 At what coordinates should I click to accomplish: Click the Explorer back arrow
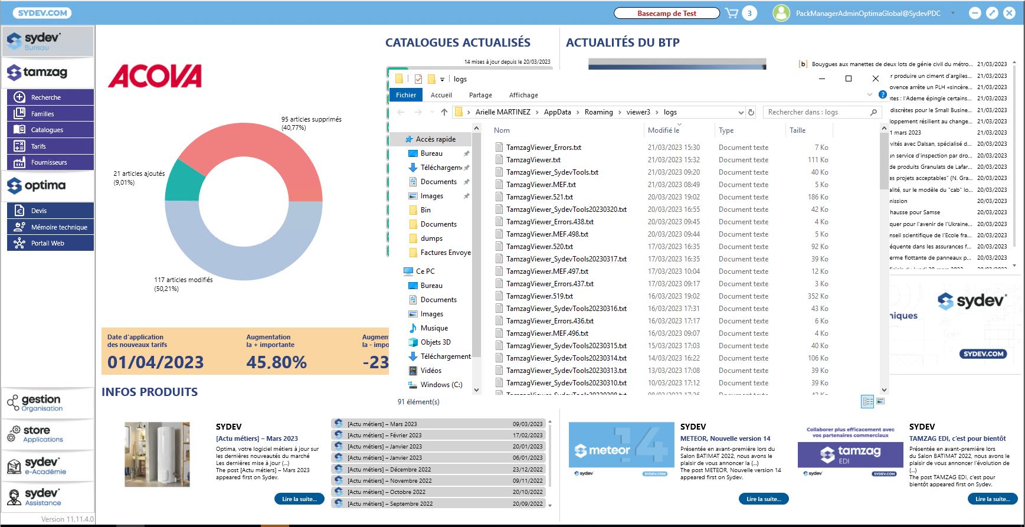(401, 112)
